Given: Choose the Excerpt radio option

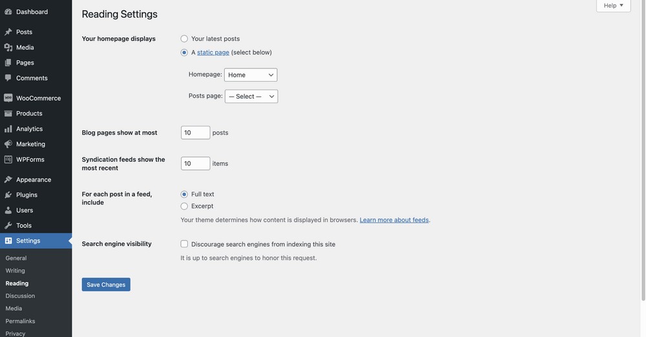Looking at the screenshot, I should pyautogui.click(x=184, y=206).
